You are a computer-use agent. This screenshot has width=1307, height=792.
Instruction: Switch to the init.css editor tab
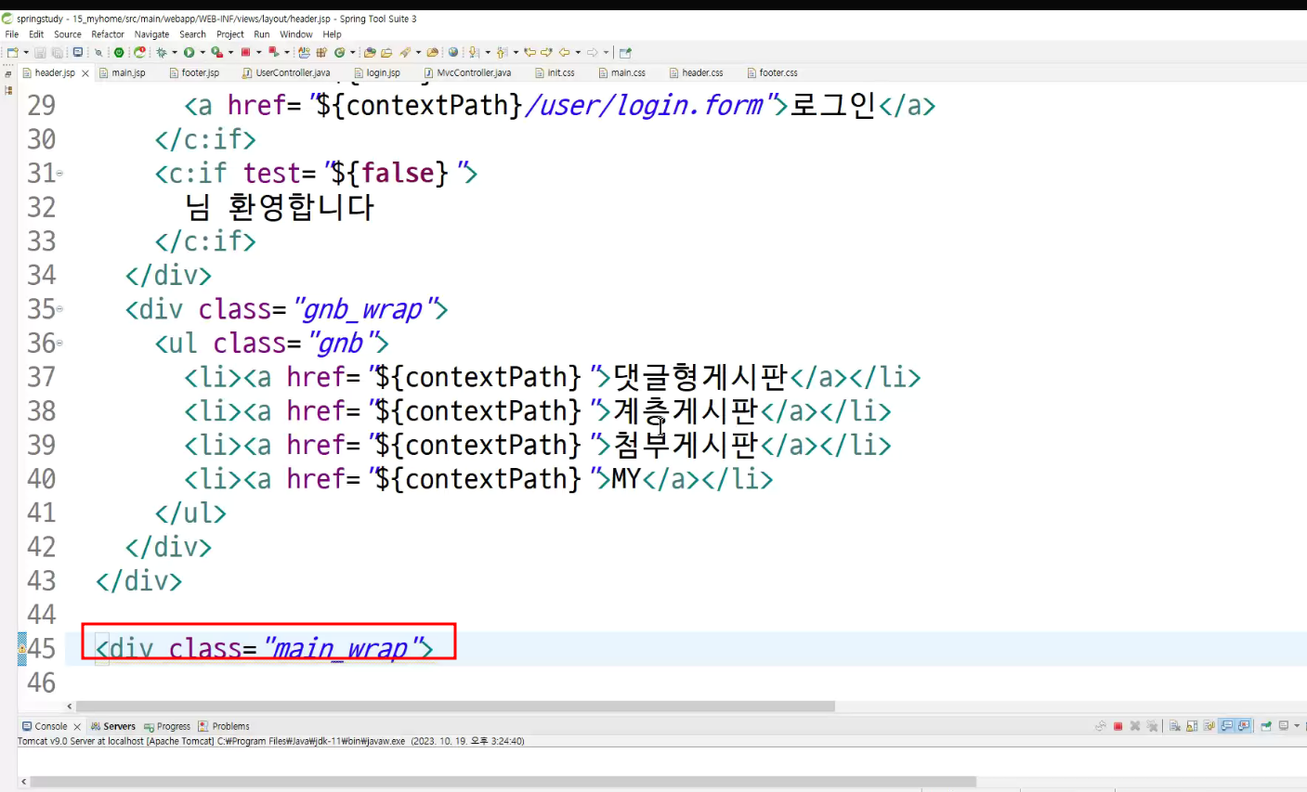[555, 72]
